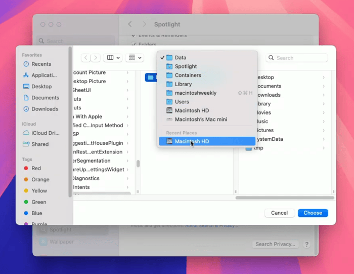The image size is (354, 274).
Task: Open Applications in the sidebar
Action: point(40,75)
